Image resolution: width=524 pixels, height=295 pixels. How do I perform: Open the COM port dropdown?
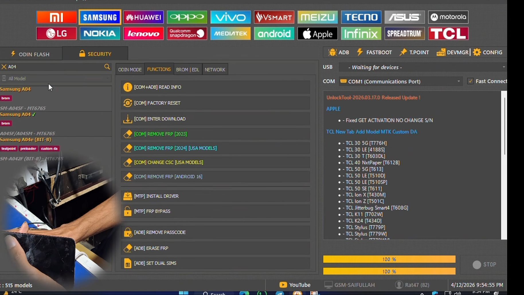459,81
